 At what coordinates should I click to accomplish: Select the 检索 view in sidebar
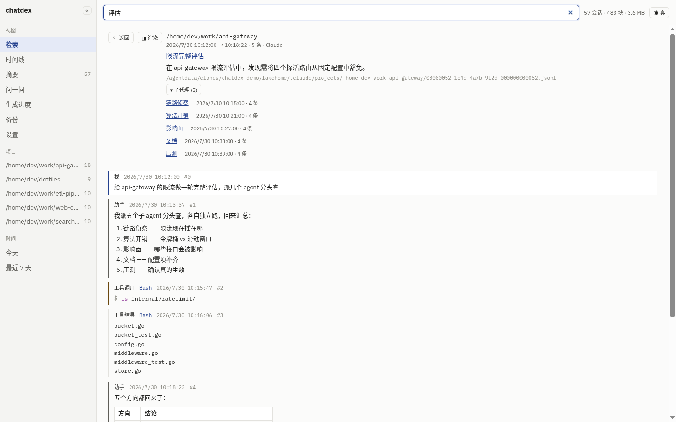click(x=48, y=45)
